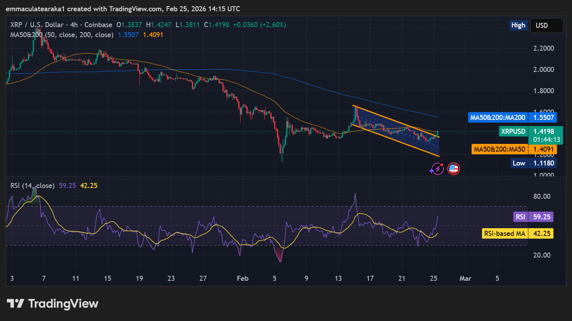This screenshot has width=572, height=321.
Task: Click the 2.2000 level on the price axis
Action: coord(543,48)
